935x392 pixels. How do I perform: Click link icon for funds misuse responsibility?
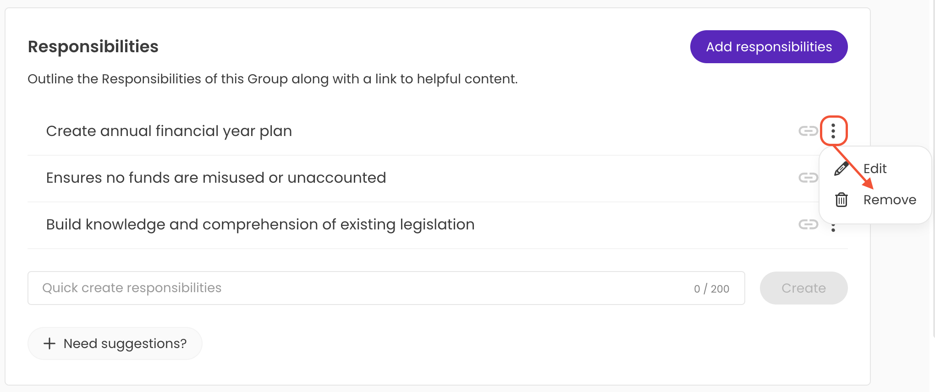click(808, 178)
